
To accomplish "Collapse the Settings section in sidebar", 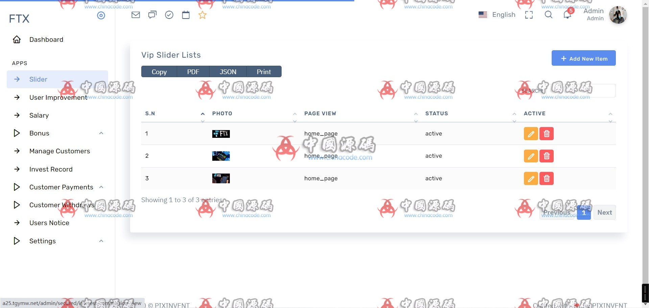I will pos(101,241).
